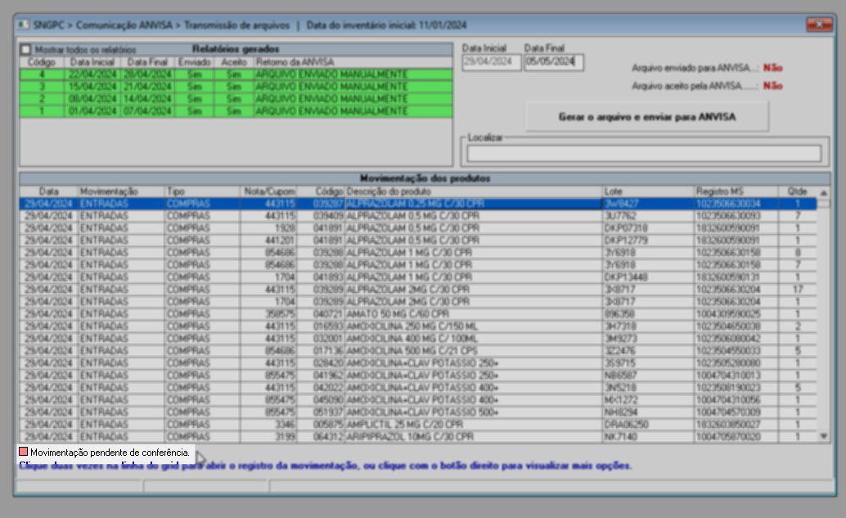Select AMOXICILINA+CLAV POTASSIO row with lote NB6587
Viewport: 846px width, 518px height.
pos(418,376)
